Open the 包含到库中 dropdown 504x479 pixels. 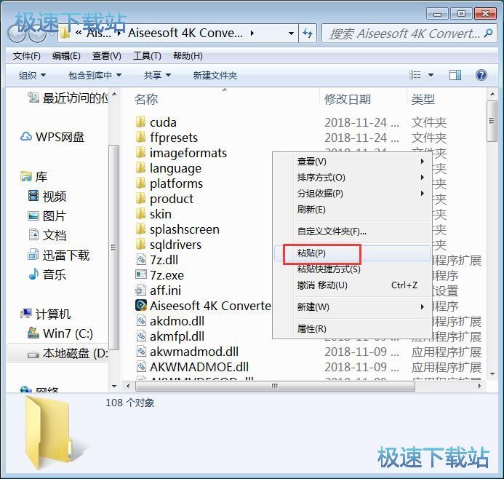click(x=95, y=75)
